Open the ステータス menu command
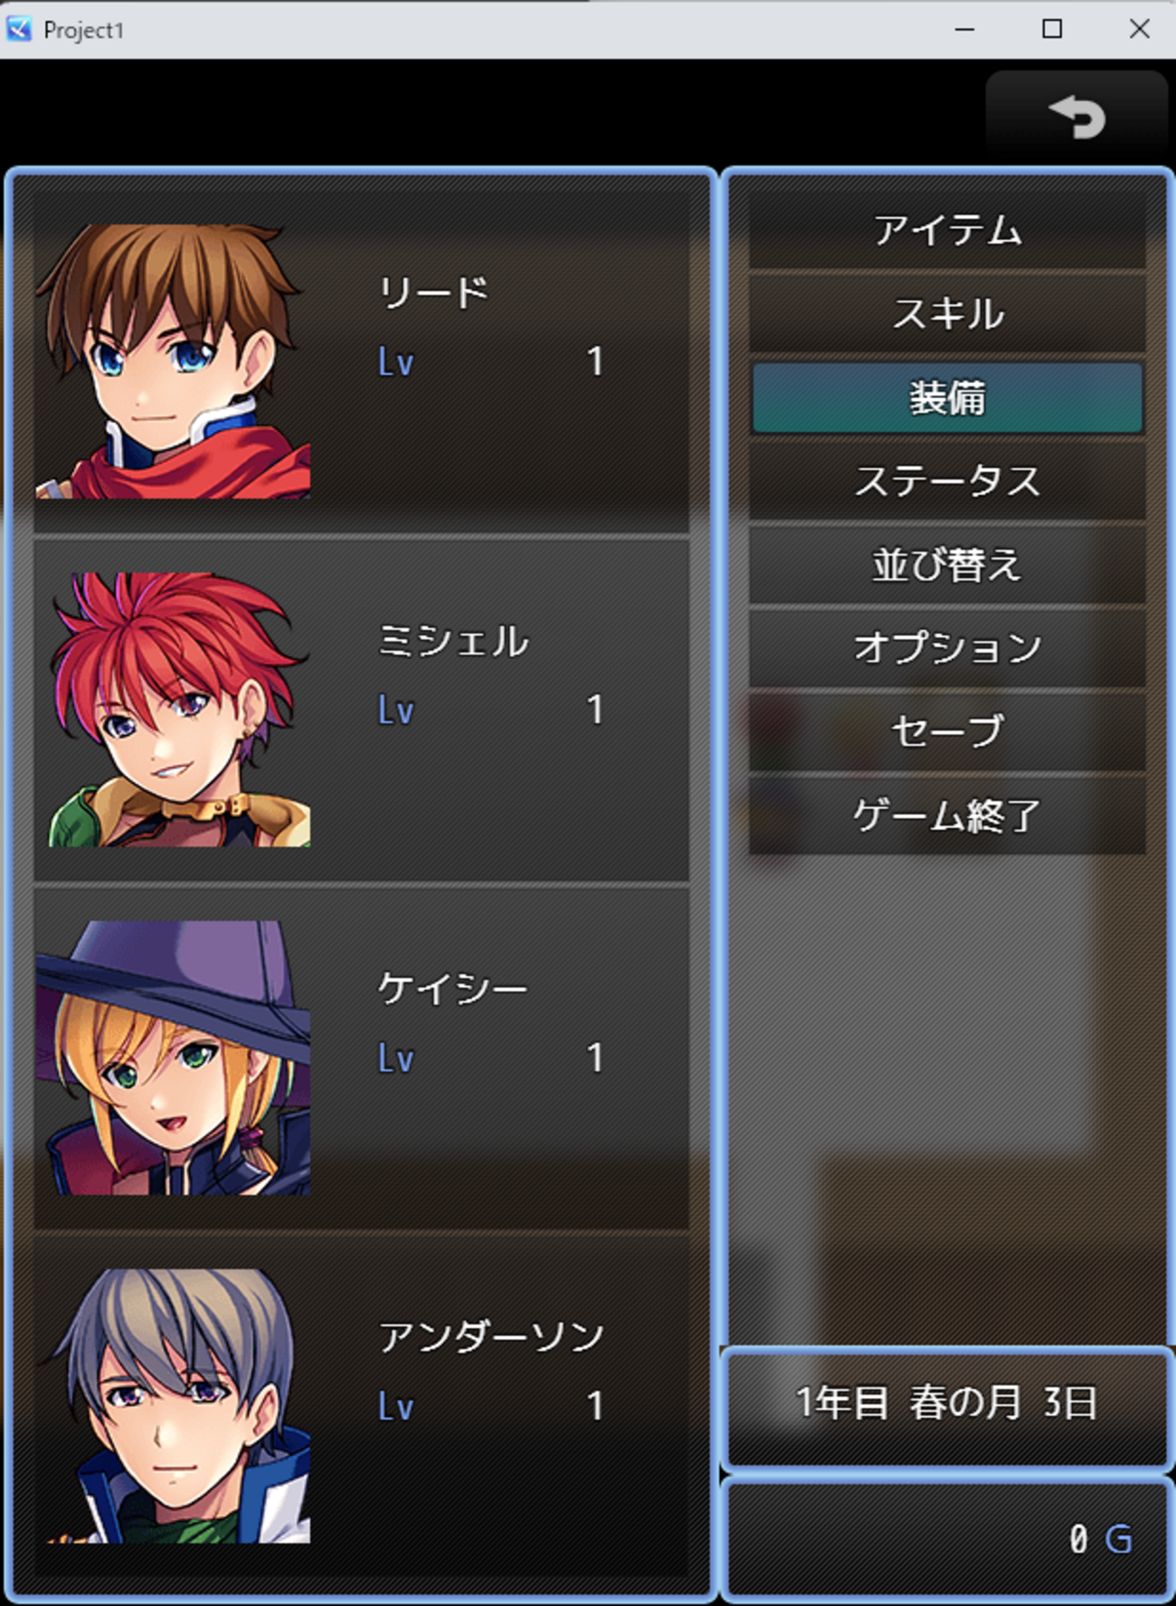This screenshot has width=1176, height=1606. (947, 481)
